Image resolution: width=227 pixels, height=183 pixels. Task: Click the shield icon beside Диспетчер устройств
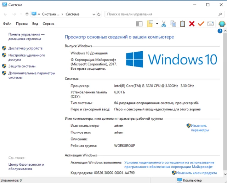(x=4, y=48)
